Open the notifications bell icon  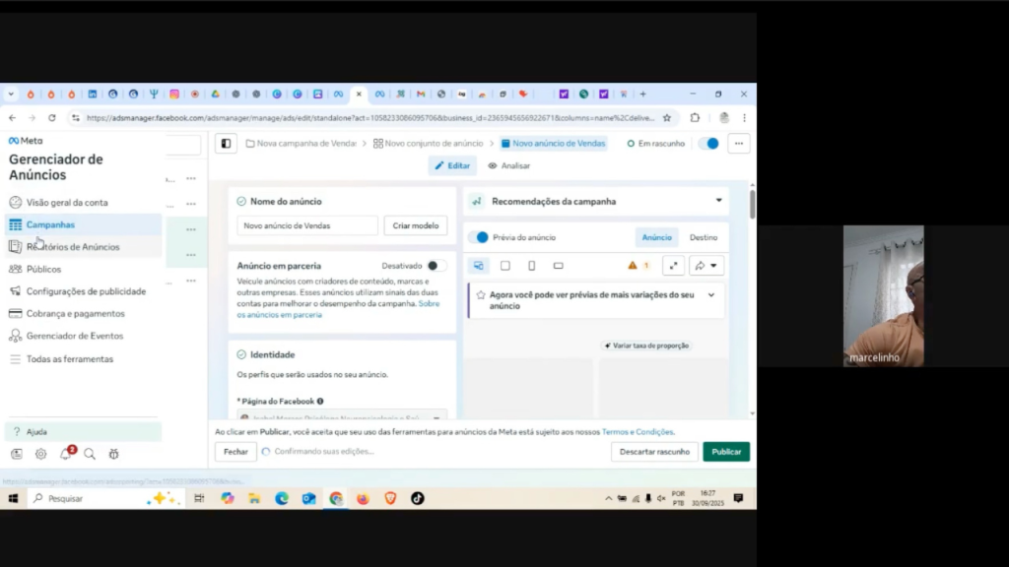point(66,454)
